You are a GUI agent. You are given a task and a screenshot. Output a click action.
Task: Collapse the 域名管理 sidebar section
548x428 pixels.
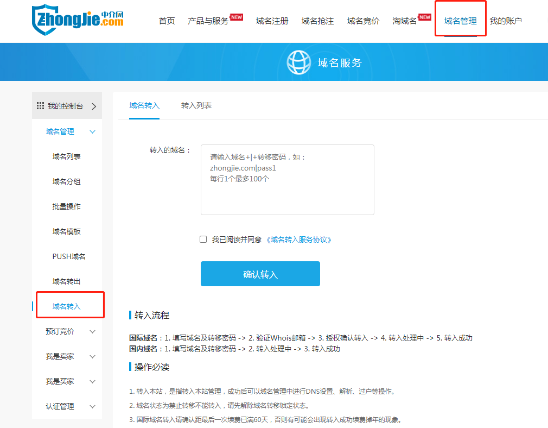92,131
